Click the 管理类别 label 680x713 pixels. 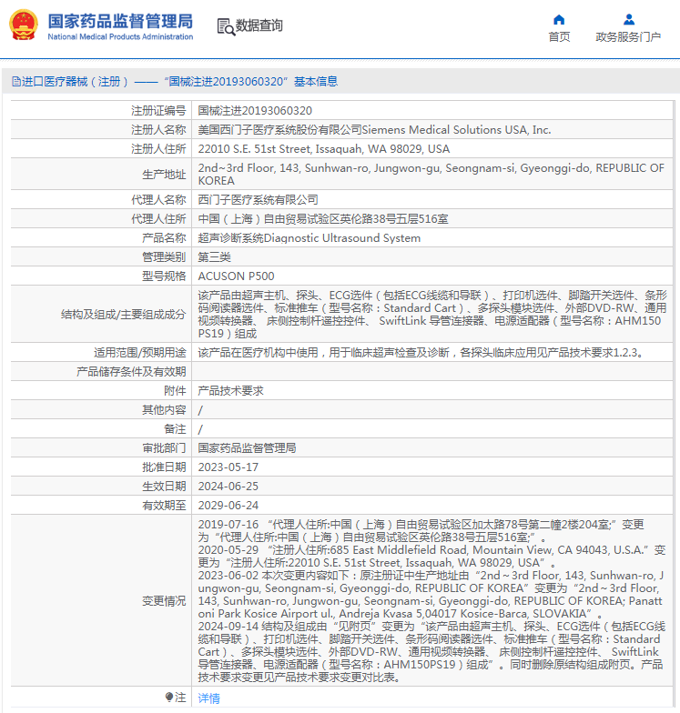tap(164, 256)
